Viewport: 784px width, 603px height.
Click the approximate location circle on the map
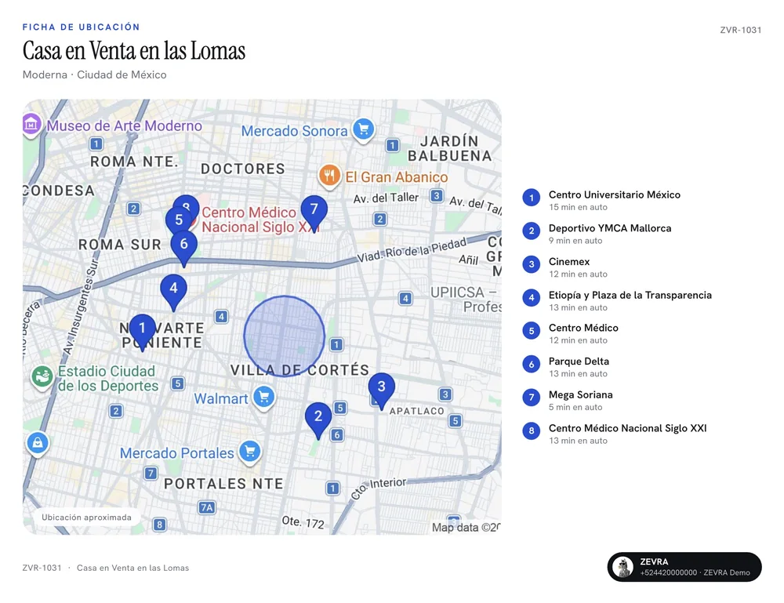click(x=284, y=336)
